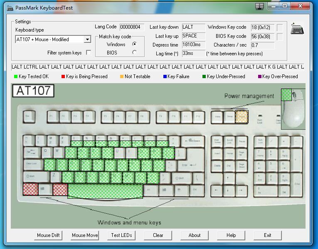This screenshot has height=249, width=318.
Task: Click the Page Down key on the keyboard image
Action: pyautogui.click(x=242, y=167)
